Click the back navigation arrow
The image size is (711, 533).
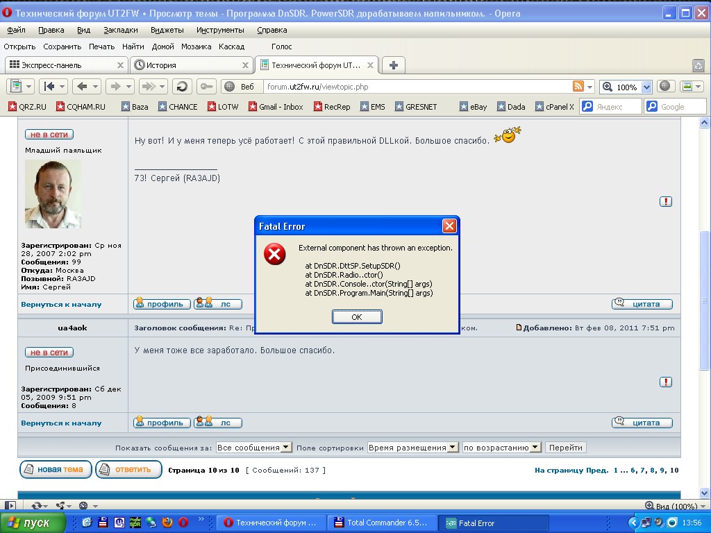coord(82,87)
